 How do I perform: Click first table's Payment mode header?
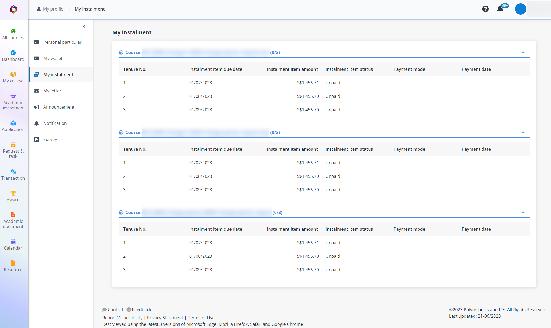click(409, 69)
